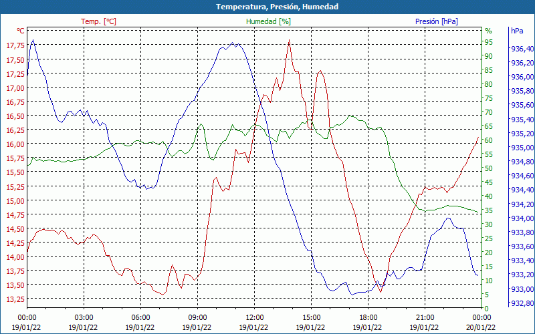Click the '95' humidity axis value
This screenshot has height=334, width=535.
tap(489, 42)
